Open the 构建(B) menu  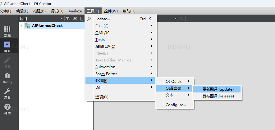pos(39,11)
